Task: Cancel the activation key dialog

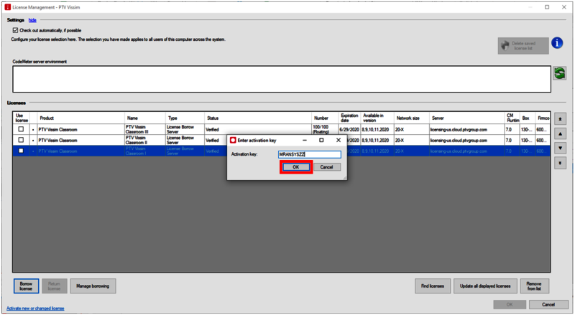Action: coord(326,167)
